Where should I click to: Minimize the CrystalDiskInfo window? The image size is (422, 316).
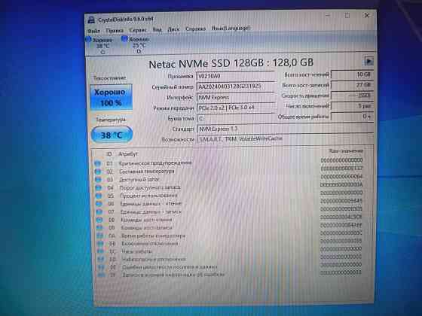tap(328, 16)
